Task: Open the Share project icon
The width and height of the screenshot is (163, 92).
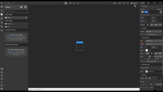Action: (x=128, y=3)
